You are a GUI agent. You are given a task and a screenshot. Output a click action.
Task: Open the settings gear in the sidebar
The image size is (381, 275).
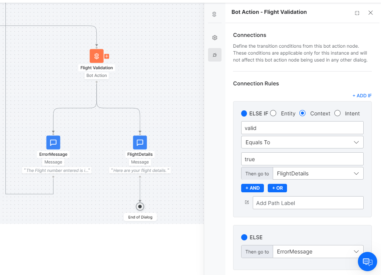tap(215, 37)
